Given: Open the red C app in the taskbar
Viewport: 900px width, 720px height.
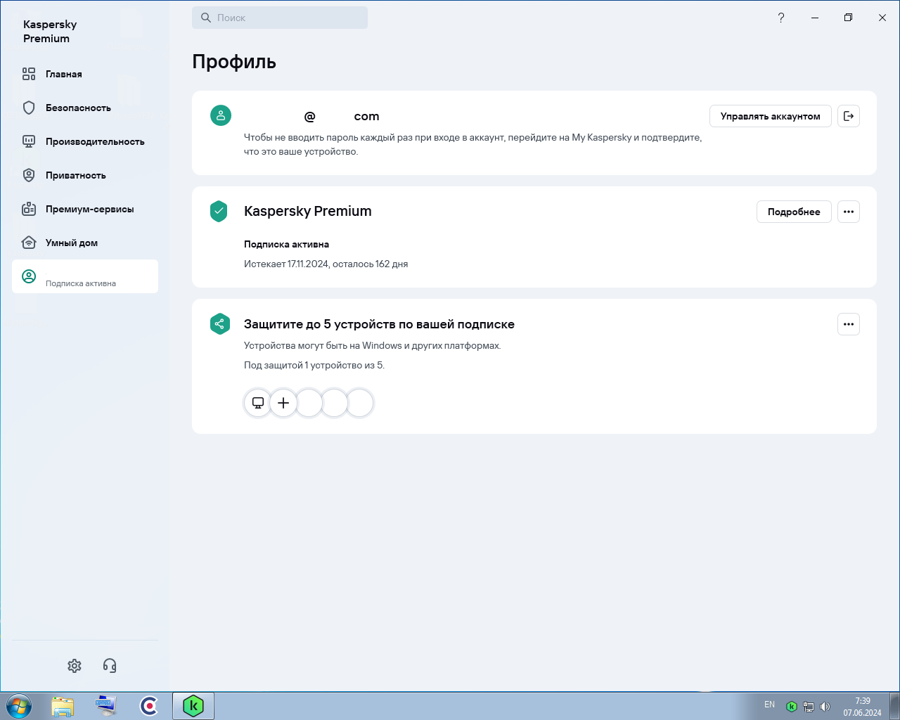Looking at the screenshot, I should 149,706.
